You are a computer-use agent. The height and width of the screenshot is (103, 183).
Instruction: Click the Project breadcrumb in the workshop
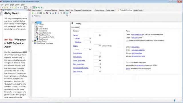[x=36, y=16]
